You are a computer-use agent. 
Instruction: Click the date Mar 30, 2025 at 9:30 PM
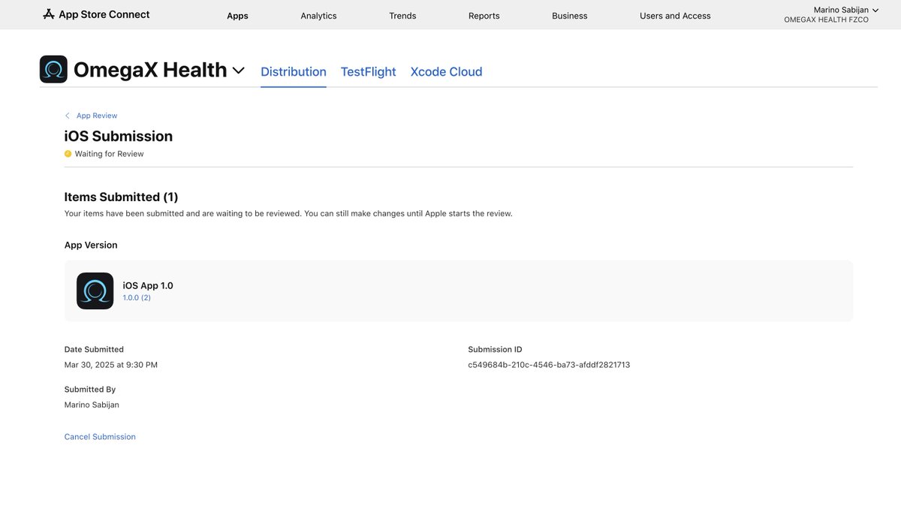111,365
